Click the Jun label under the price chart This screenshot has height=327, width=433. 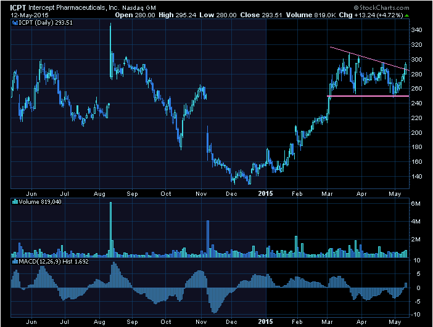(31, 194)
